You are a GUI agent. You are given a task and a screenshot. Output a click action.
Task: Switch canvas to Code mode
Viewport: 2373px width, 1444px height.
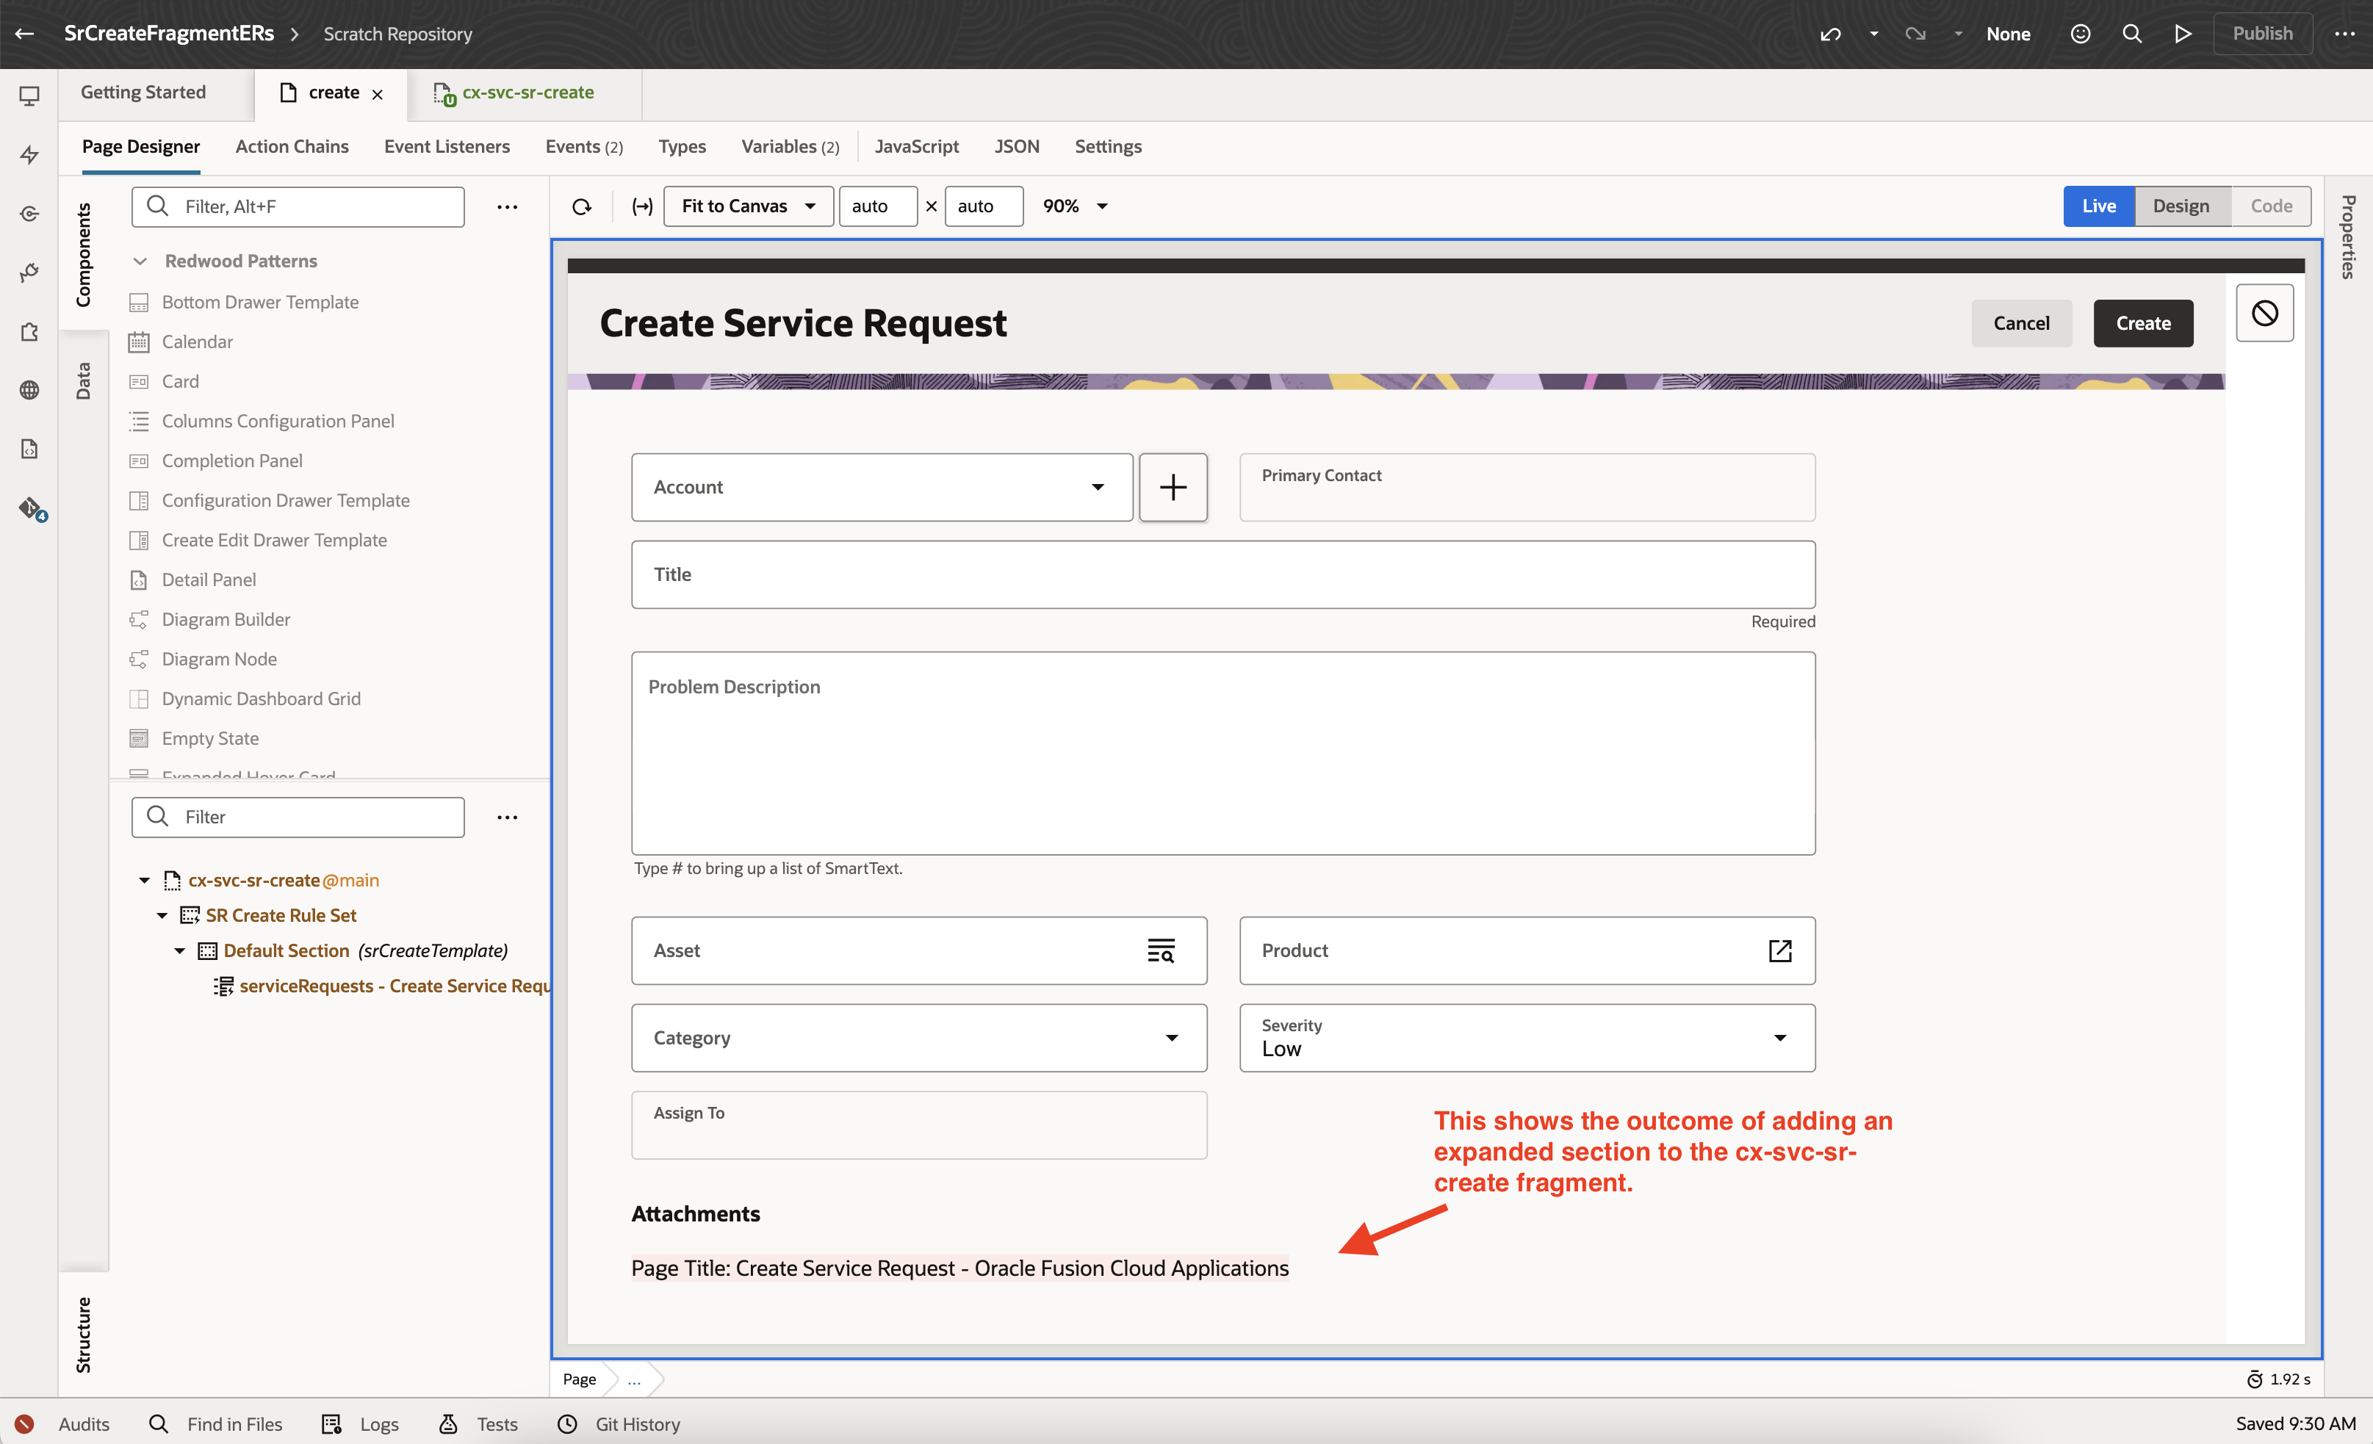coord(2270,206)
